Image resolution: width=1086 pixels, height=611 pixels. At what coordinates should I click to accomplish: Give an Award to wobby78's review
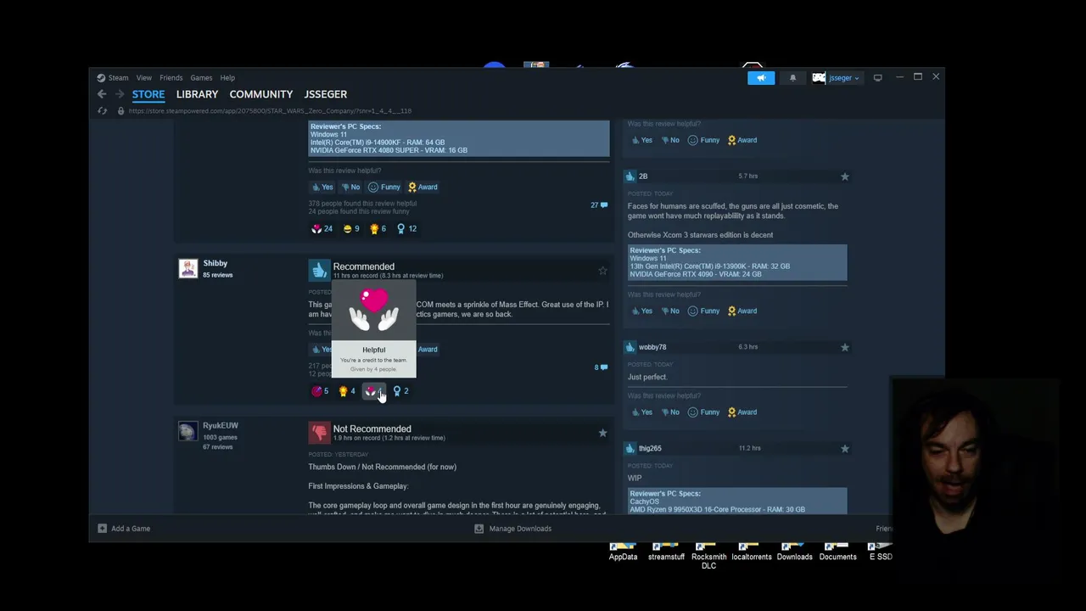[x=742, y=412]
